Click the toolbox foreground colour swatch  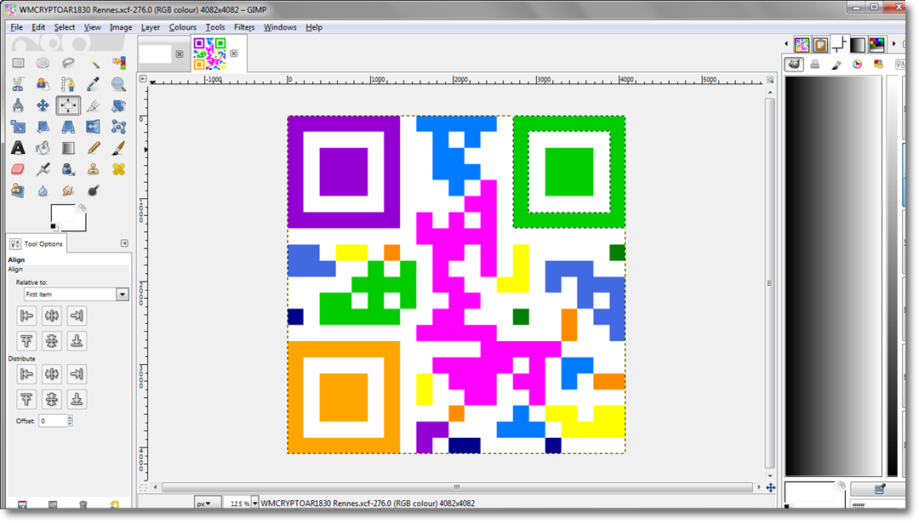tap(63, 213)
